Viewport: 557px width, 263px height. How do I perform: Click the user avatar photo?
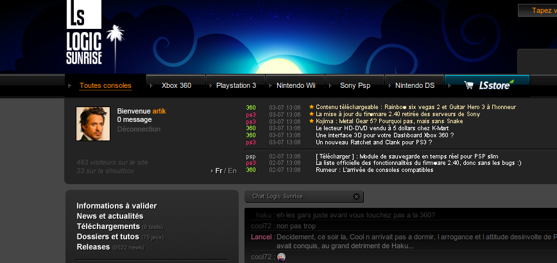click(x=93, y=124)
